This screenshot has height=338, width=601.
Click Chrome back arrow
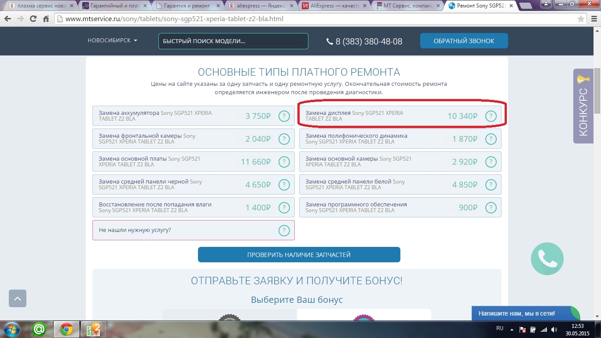8,19
